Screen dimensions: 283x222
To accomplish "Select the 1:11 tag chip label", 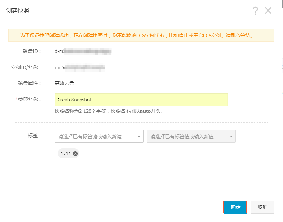I will tap(66, 154).
